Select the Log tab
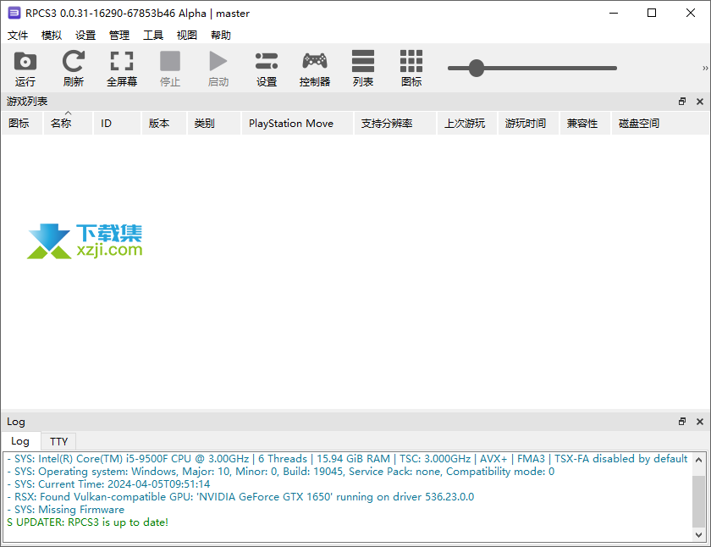 pyautogui.click(x=20, y=441)
